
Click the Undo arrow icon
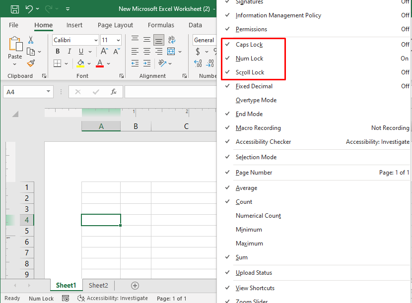[x=29, y=9]
